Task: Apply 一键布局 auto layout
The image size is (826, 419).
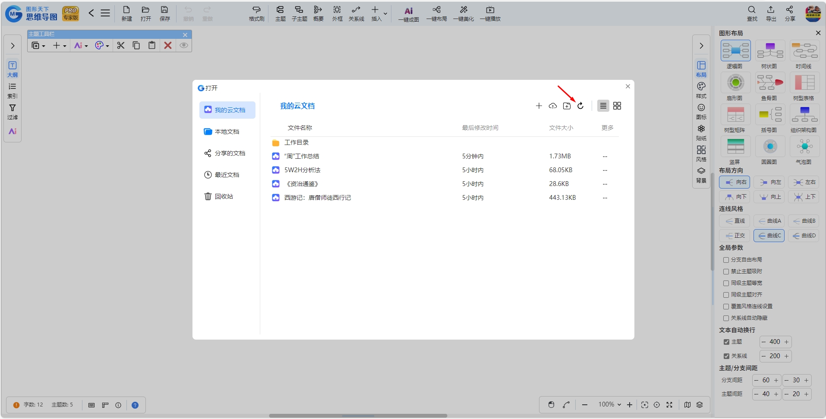Action: [x=436, y=13]
